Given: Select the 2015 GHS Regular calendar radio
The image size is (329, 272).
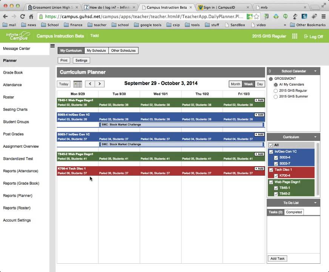Looking at the screenshot, I should click(x=276, y=91).
